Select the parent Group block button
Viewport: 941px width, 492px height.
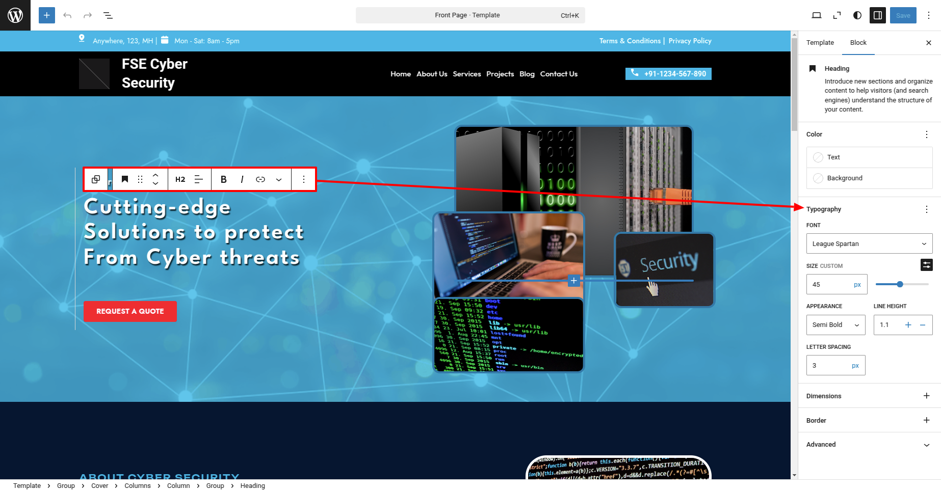coord(96,179)
